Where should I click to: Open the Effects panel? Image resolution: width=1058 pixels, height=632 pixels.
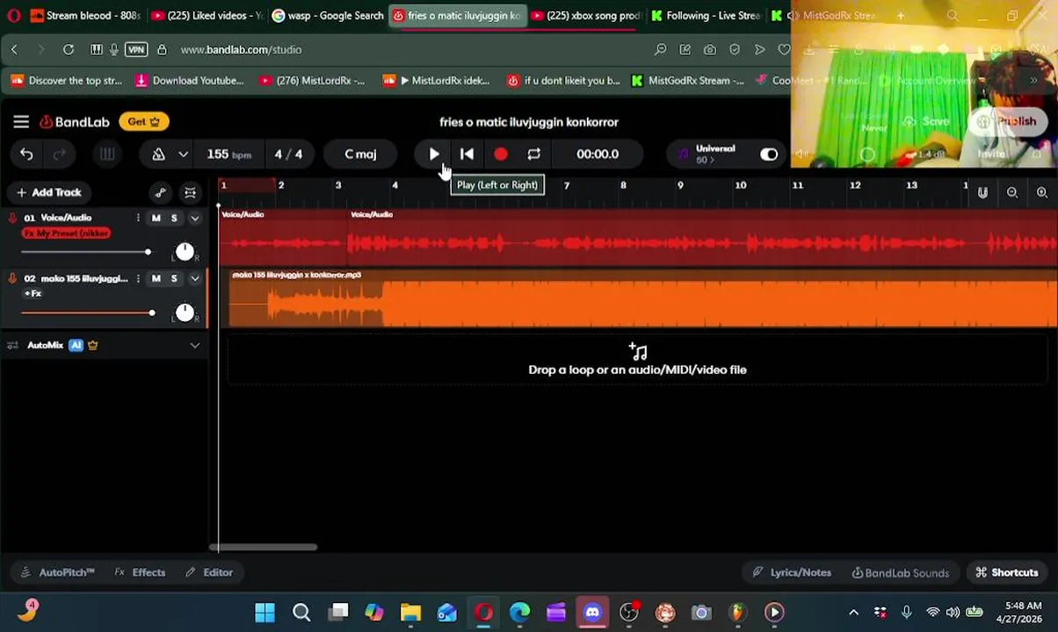pyautogui.click(x=140, y=573)
